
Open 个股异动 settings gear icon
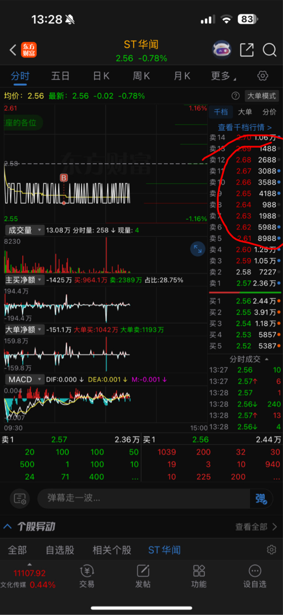click(271, 550)
